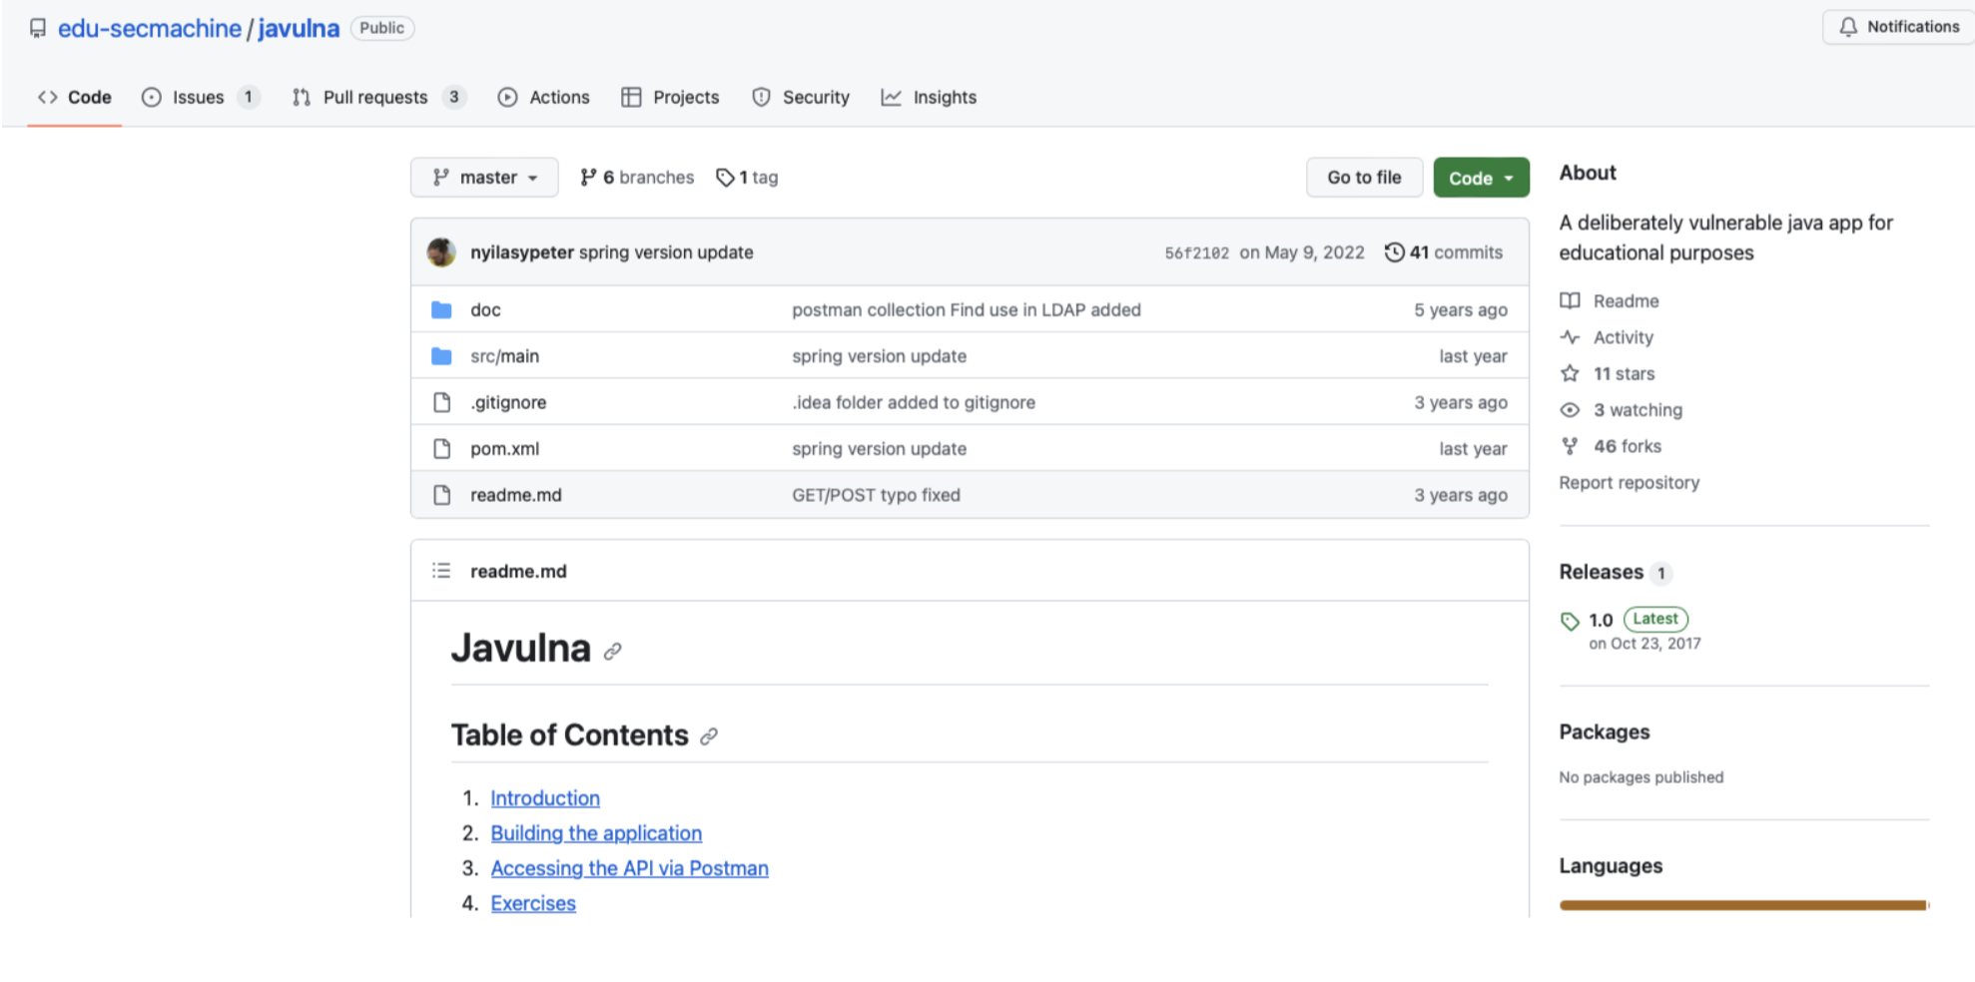Click the Report repository link
This screenshot has height=982, width=1975.
pos(1629,482)
